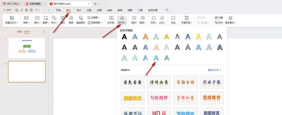Switch to the 动画 (Animation) tab
Image resolution: width=282 pixels, height=115 pixels.
click(99, 10)
